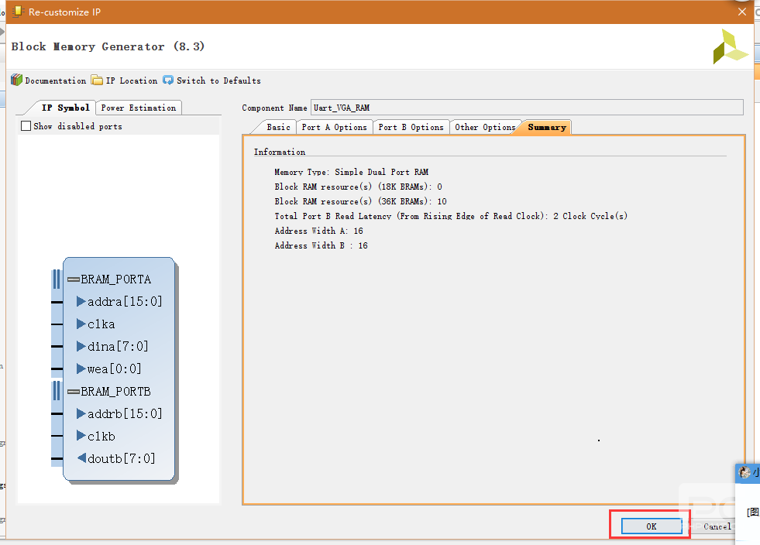Viewport: 760px width, 545px height.
Task: Open the Port A Options tab
Action: coord(335,127)
